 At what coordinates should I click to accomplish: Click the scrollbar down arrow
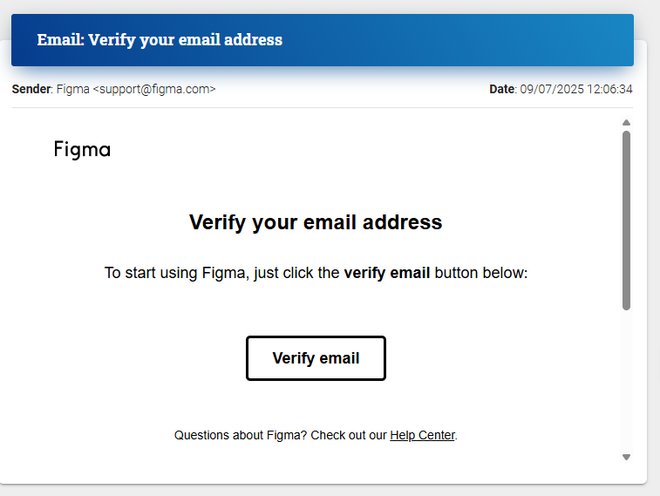tap(626, 458)
